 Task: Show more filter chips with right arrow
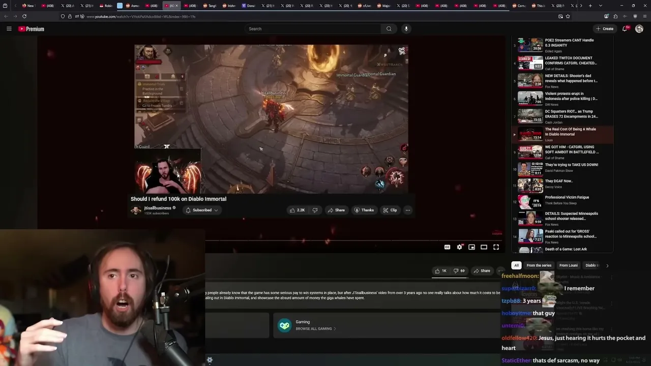607,265
